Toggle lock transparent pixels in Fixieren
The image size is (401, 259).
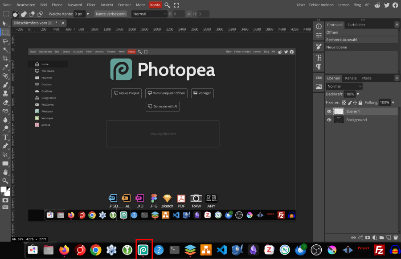[x=344, y=103]
